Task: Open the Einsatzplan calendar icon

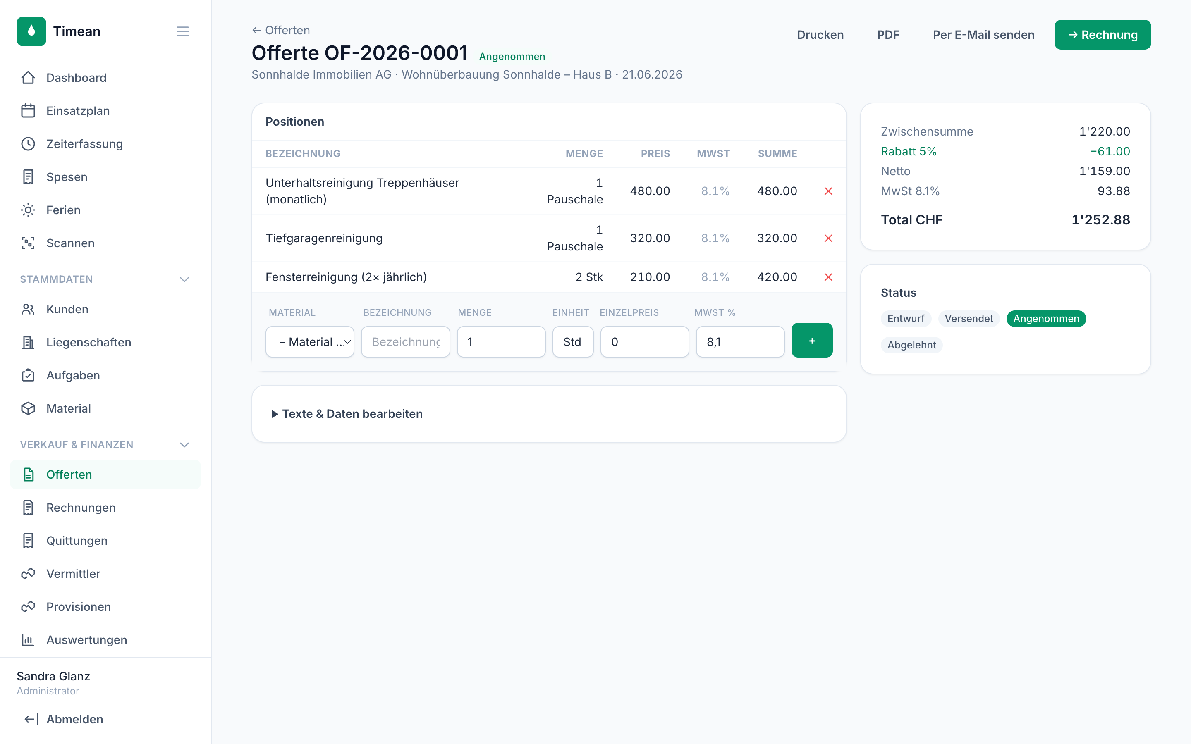Action: [x=28, y=111]
